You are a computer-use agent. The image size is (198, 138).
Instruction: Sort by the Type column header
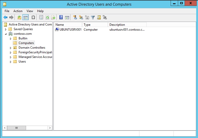95,25
